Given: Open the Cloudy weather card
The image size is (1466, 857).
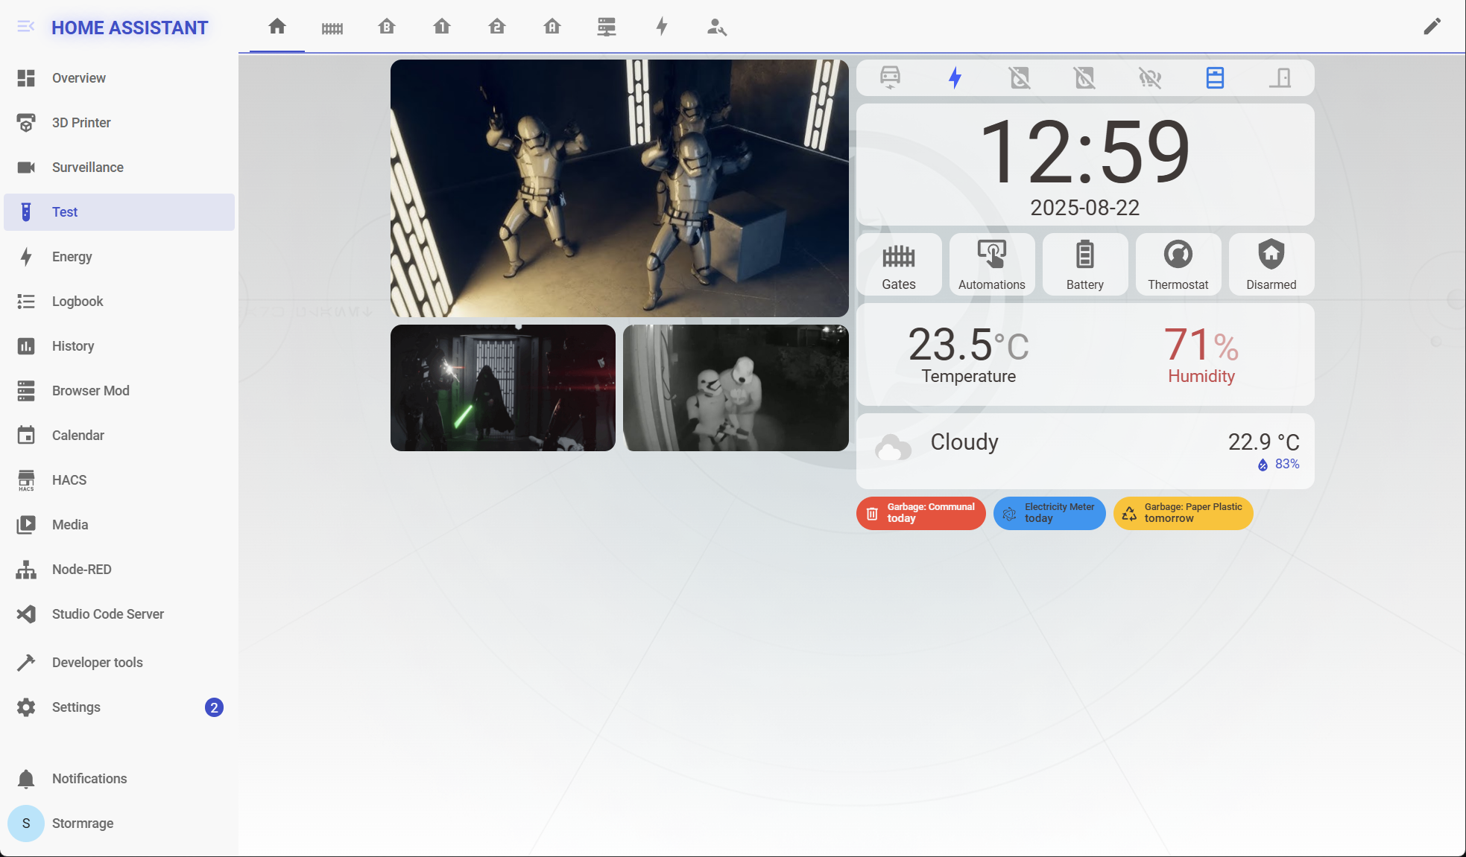Looking at the screenshot, I should pos(1085,451).
